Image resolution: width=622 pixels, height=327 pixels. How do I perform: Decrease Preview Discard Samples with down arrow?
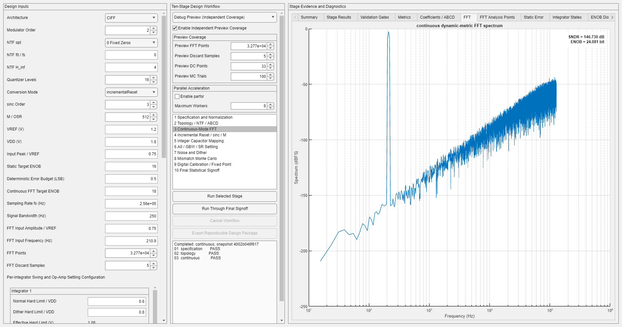(x=270, y=58)
